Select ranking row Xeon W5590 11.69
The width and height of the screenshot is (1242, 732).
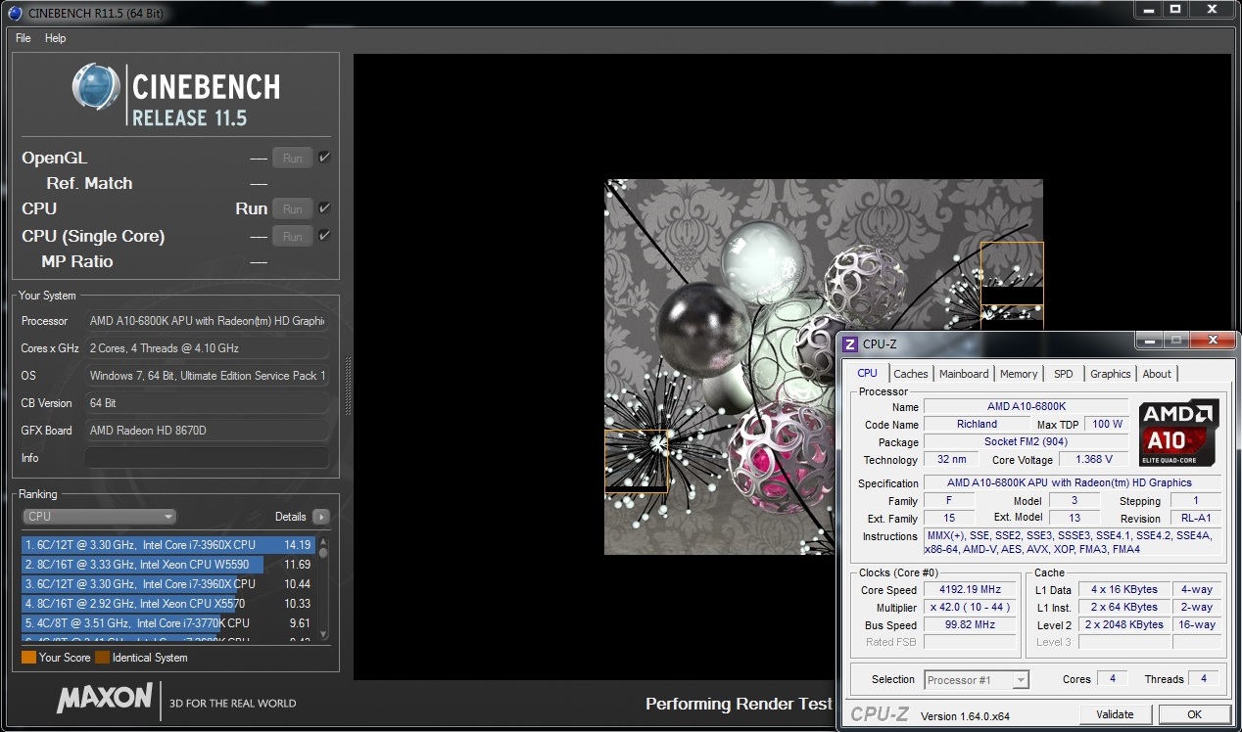click(167, 565)
